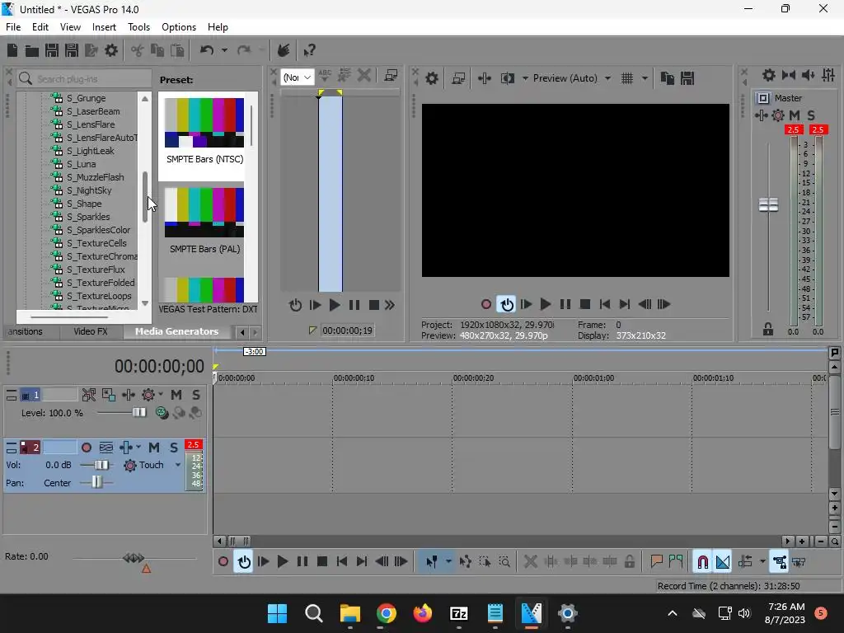844x633 pixels.
Task: Open track 1 FX icon
Action: coord(128,395)
